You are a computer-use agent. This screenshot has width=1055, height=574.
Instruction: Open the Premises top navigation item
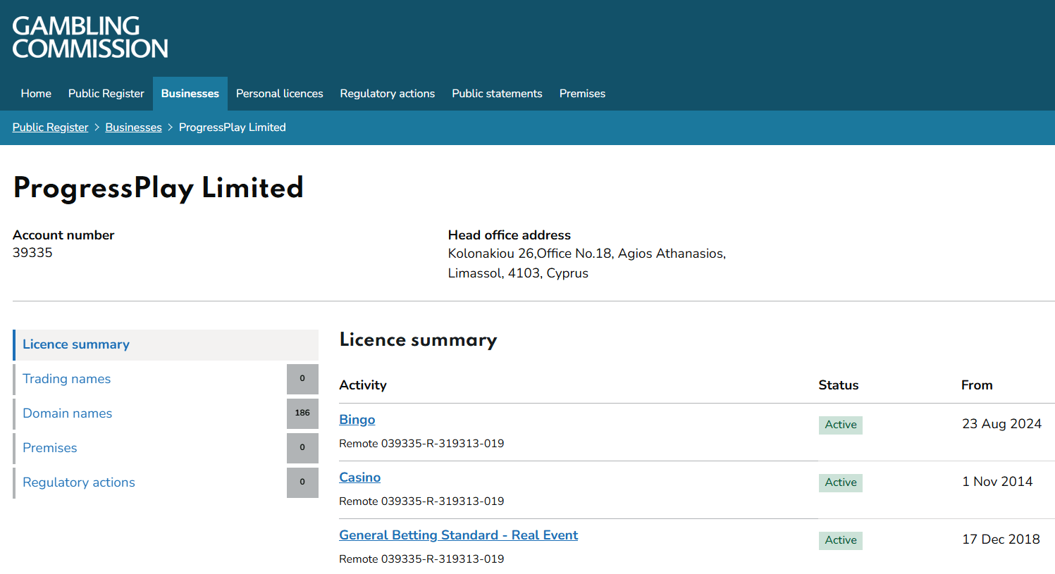click(x=582, y=94)
